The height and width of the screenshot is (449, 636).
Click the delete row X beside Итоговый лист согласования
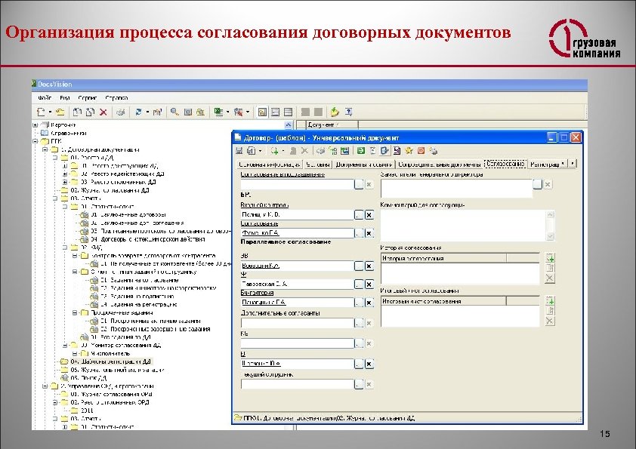click(550, 321)
